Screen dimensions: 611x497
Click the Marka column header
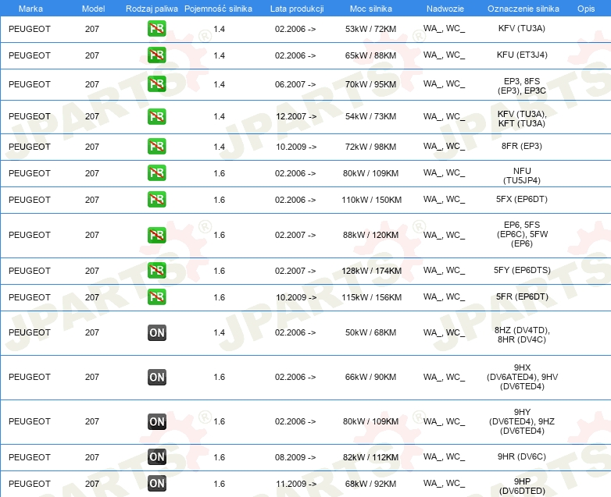(30, 9)
